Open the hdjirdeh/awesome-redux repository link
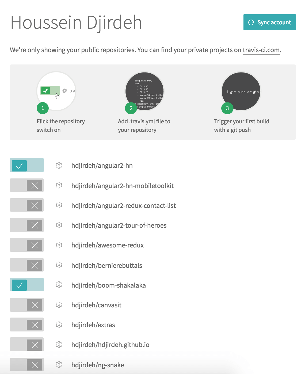The width and height of the screenshot is (305, 374). (x=108, y=245)
